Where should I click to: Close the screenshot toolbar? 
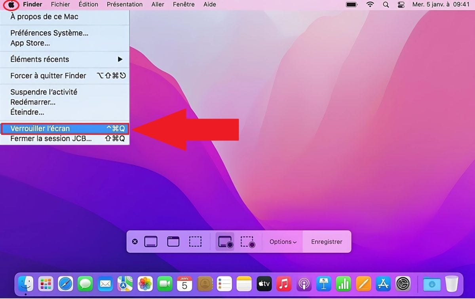click(135, 242)
